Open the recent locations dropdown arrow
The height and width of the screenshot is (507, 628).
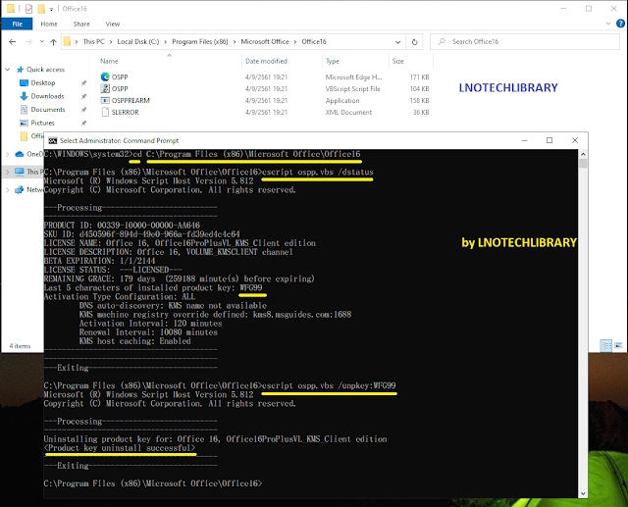[x=41, y=41]
